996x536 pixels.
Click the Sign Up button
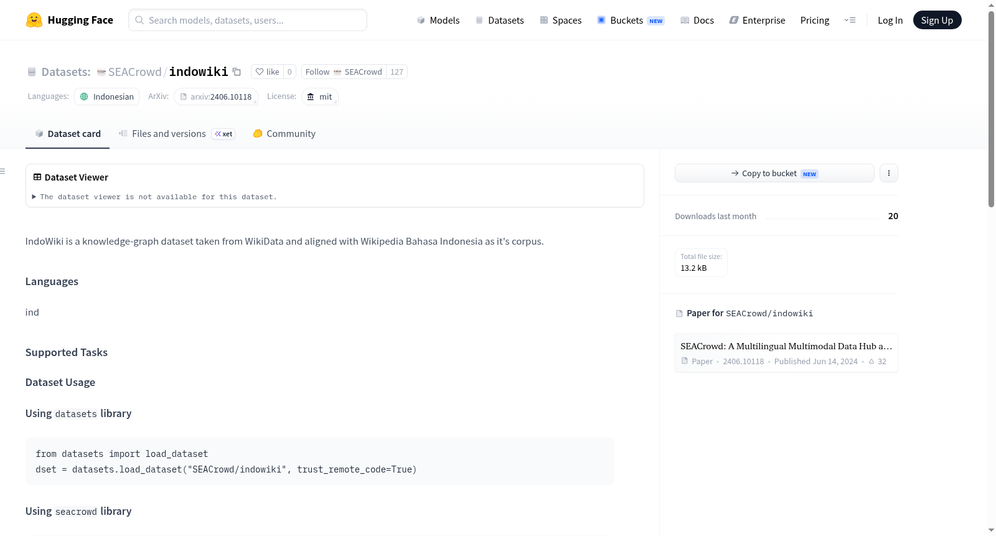point(937,20)
